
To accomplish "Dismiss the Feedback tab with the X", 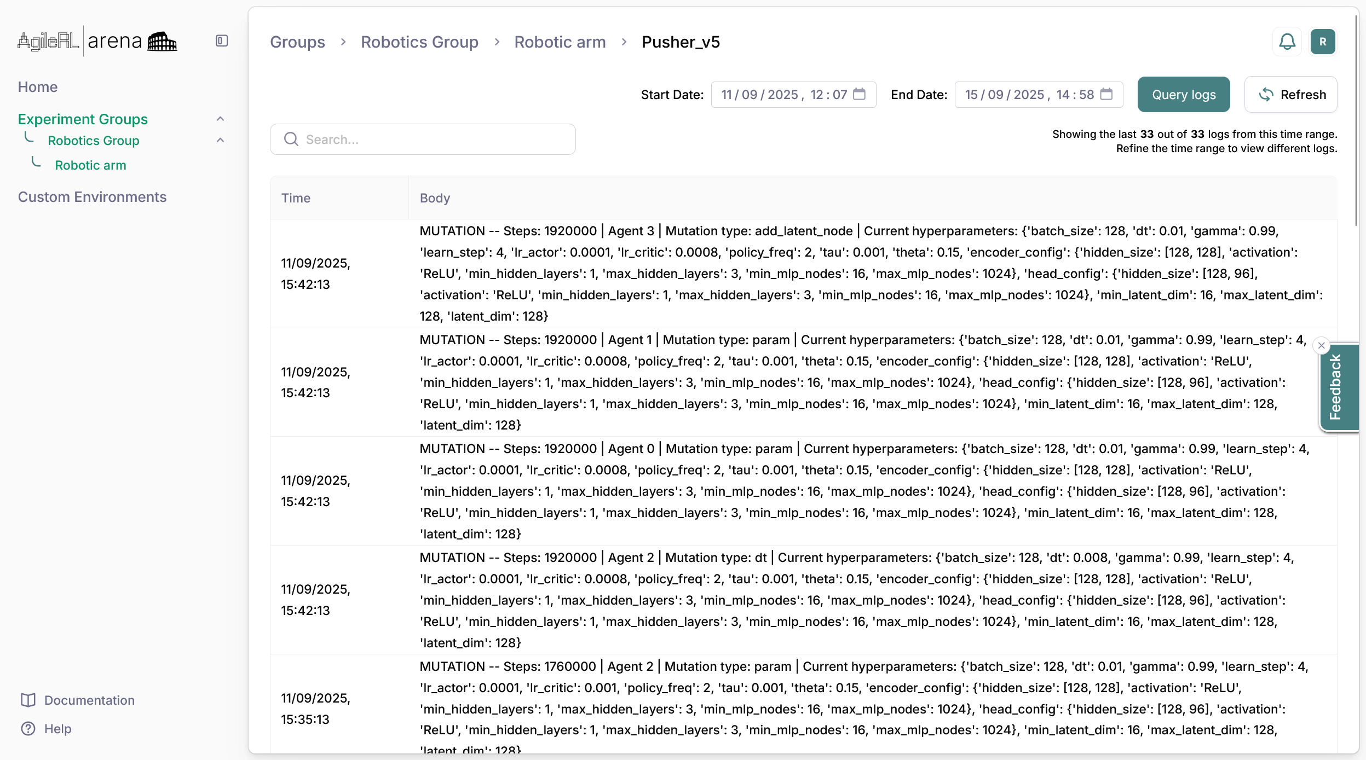I will click(1322, 346).
